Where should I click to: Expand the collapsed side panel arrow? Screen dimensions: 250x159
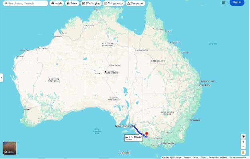coord(2,78)
